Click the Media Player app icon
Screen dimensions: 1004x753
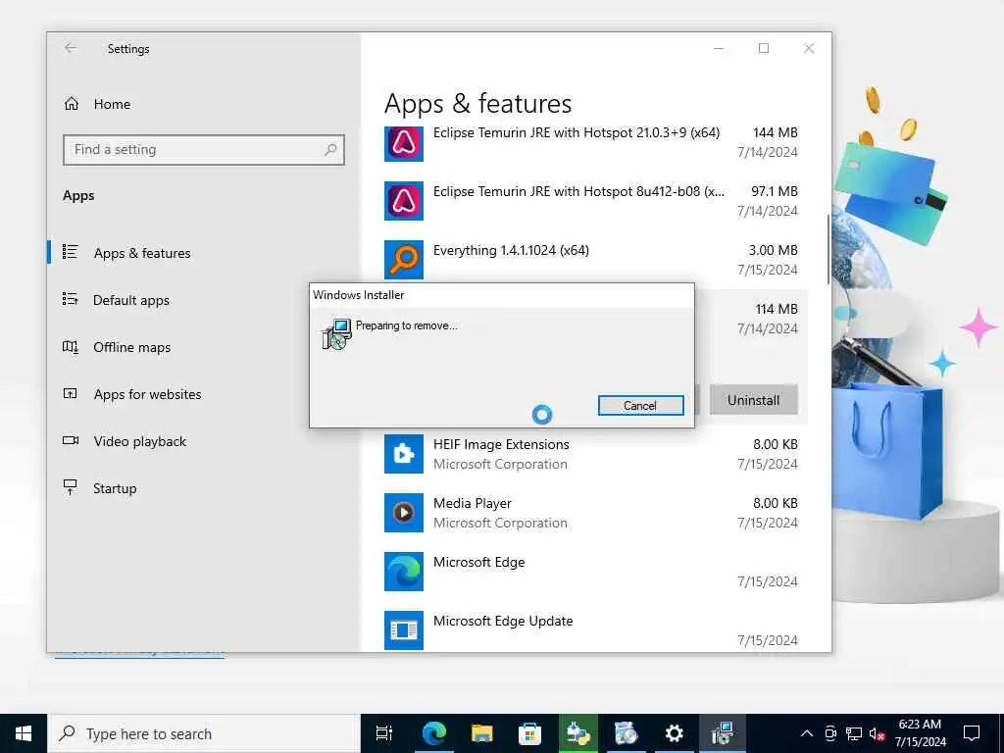pyautogui.click(x=403, y=512)
